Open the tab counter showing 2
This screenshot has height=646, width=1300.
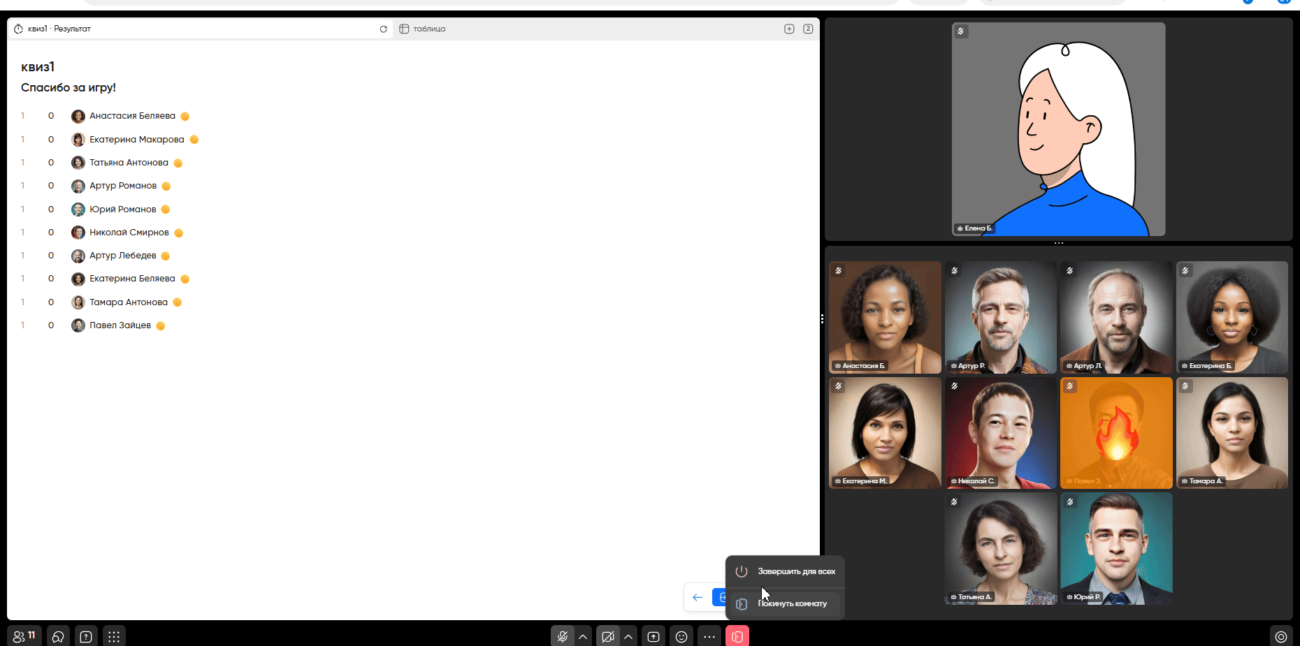[808, 29]
